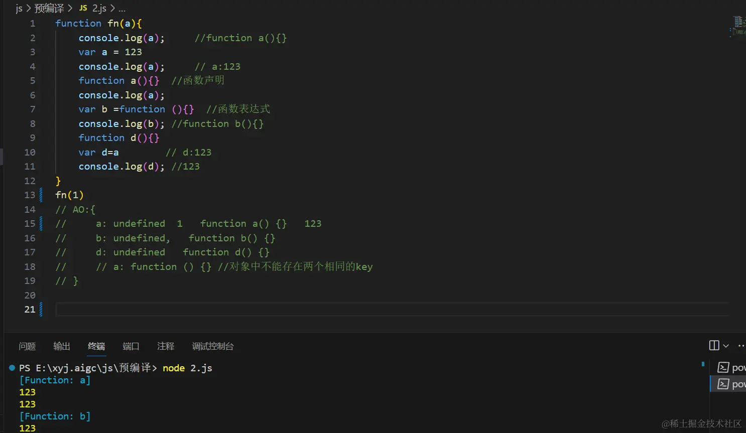Click the blue command status dot in terminal

point(12,368)
